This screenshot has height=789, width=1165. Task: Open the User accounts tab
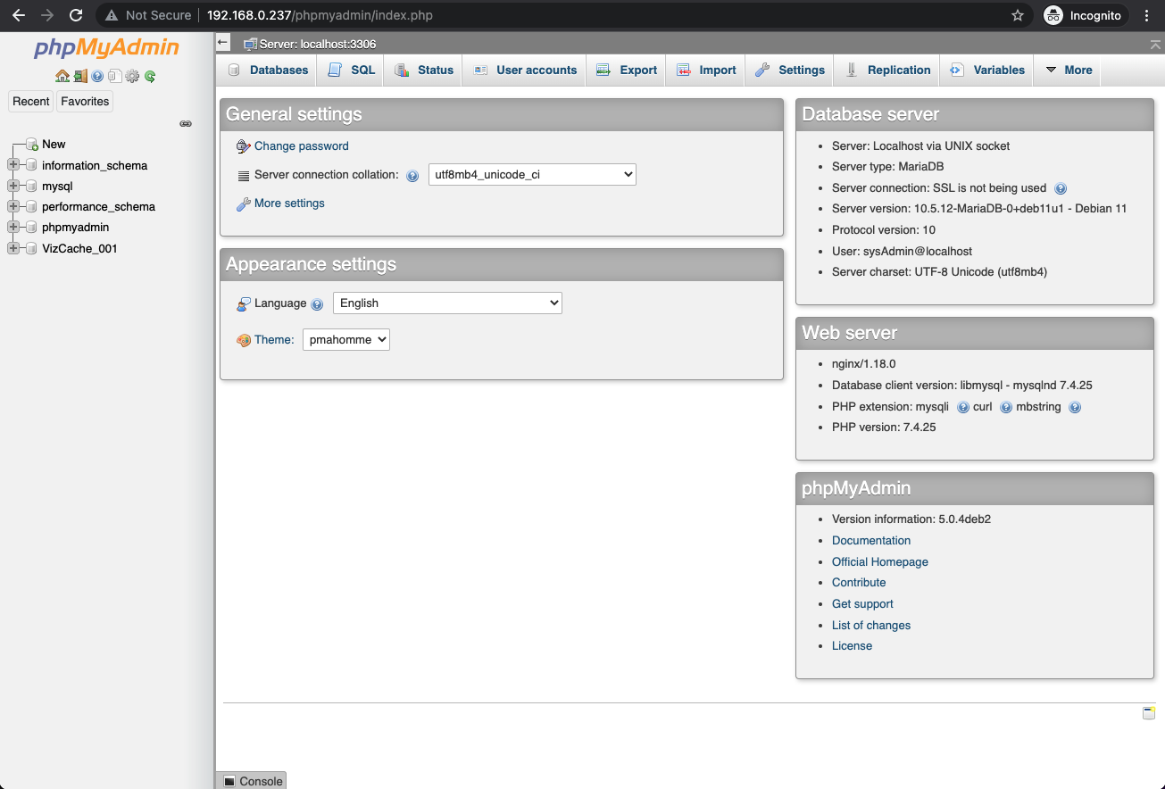(525, 71)
